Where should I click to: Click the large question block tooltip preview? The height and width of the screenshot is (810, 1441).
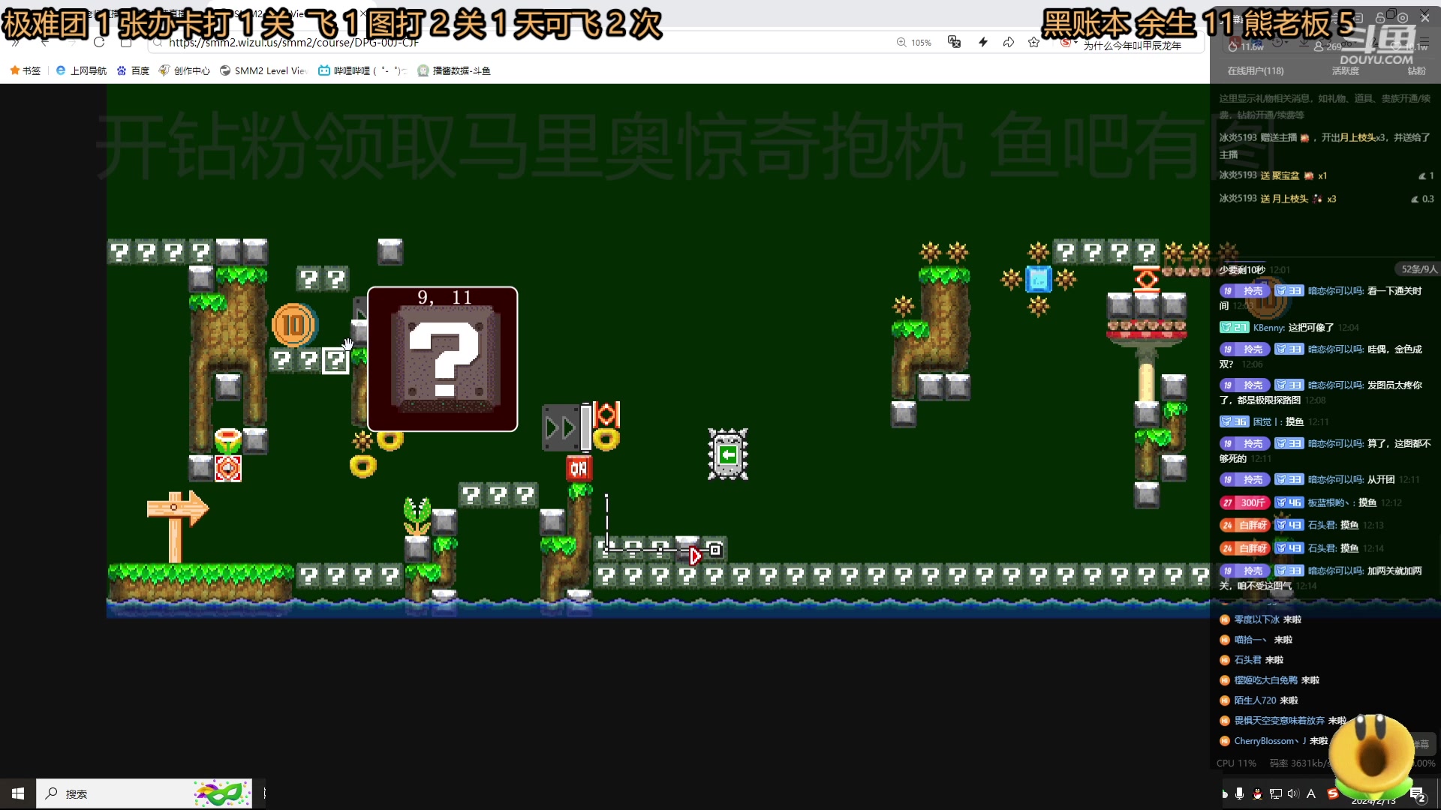tap(443, 359)
